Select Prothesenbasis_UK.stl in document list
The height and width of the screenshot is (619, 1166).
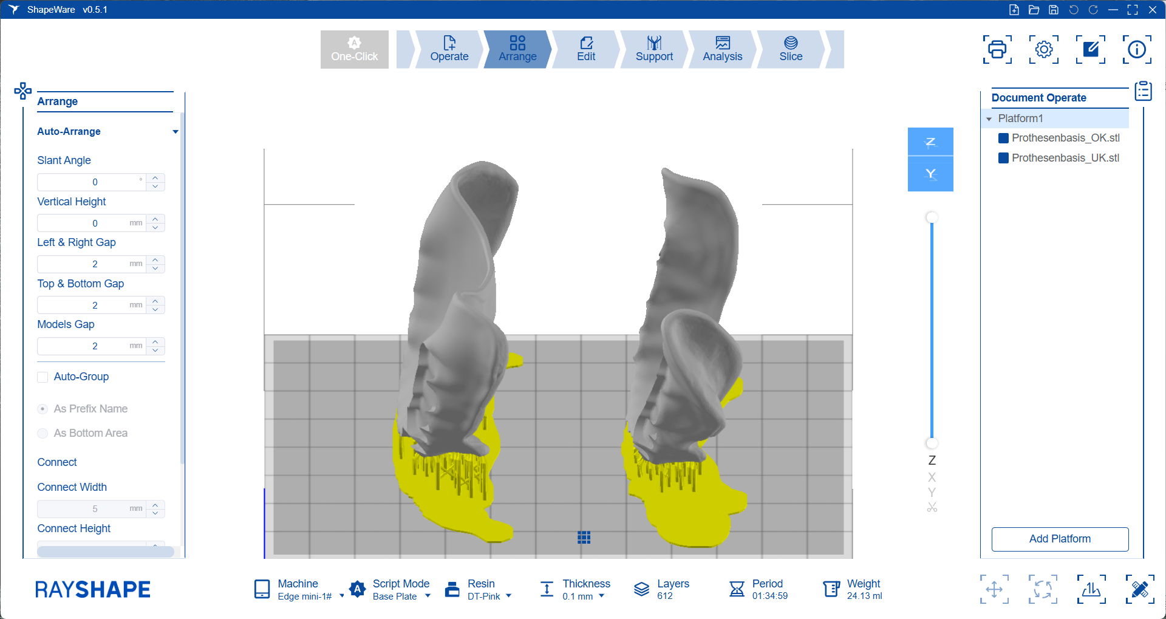pyautogui.click(x=1065, y=158)
